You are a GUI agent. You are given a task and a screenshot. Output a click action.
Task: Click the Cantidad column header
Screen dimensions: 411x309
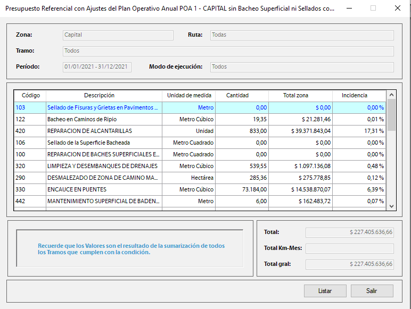point(237,95)
